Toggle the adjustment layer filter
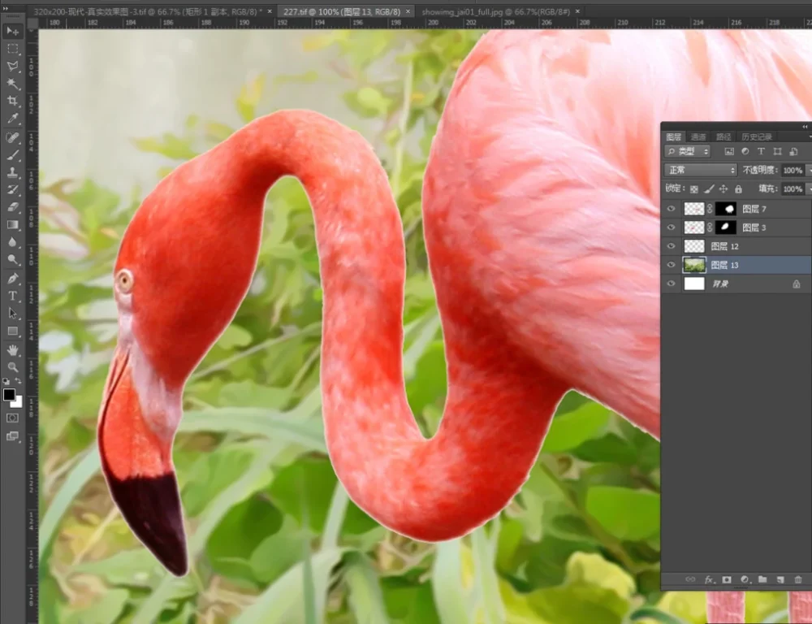This screenshot has width=812, height=624. [x=745, y=151]
